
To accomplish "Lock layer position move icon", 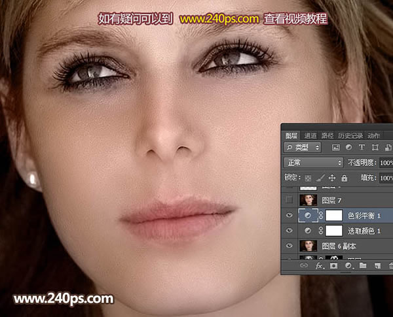I will coord(332,178).
